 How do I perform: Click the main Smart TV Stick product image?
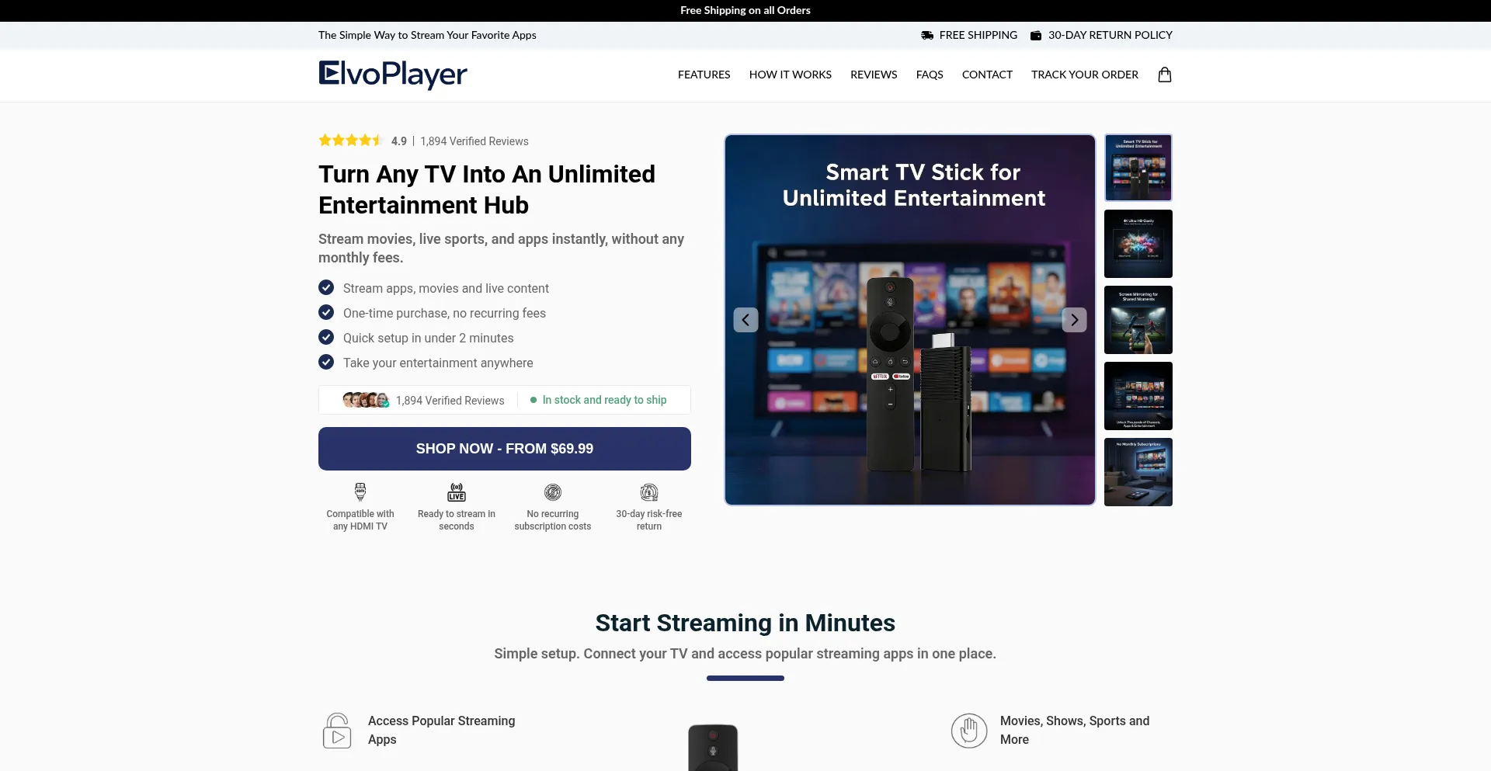(x=910, y=320)
